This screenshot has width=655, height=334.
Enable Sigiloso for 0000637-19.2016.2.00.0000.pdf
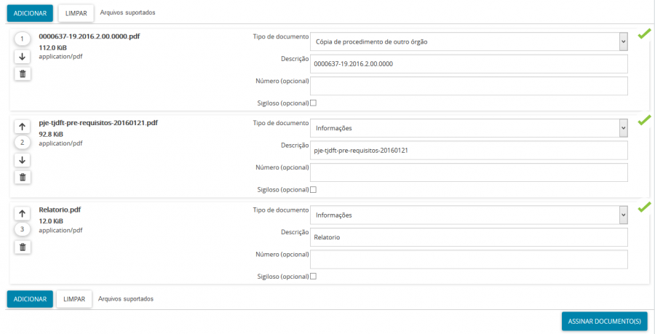tap(314, 103)
